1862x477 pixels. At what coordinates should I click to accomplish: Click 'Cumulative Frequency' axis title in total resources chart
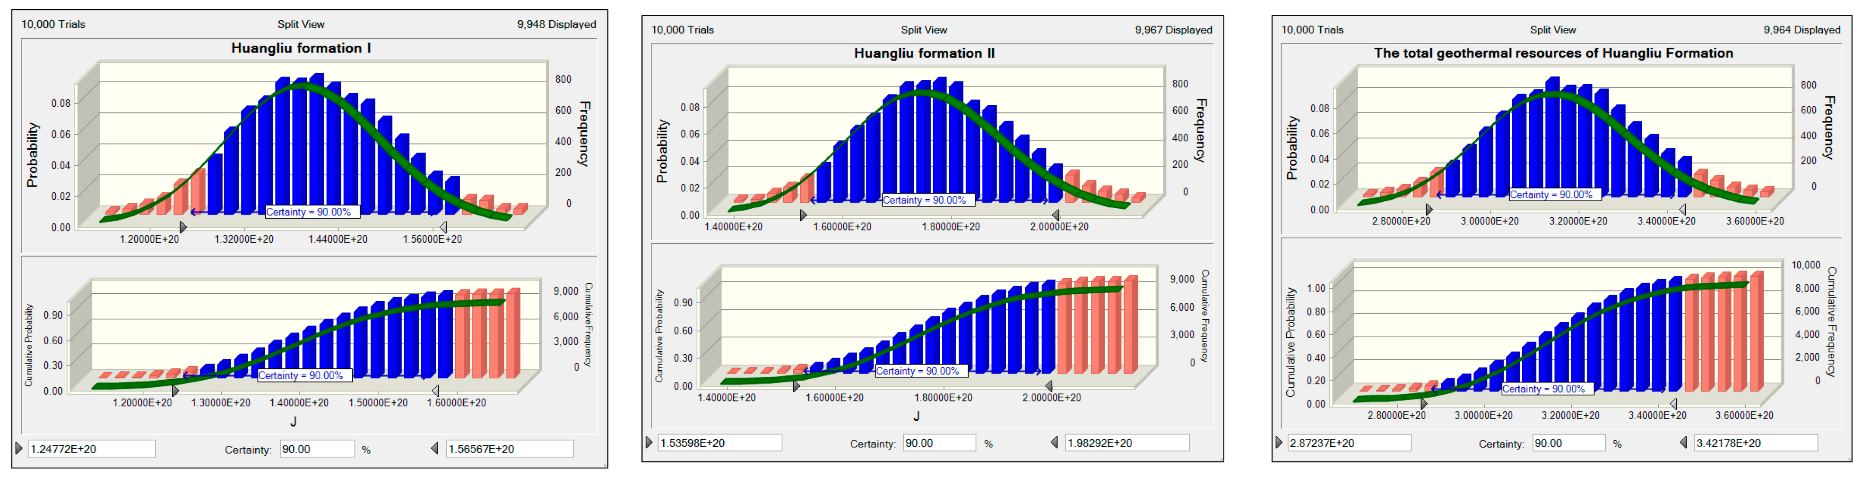[1831, 322]
